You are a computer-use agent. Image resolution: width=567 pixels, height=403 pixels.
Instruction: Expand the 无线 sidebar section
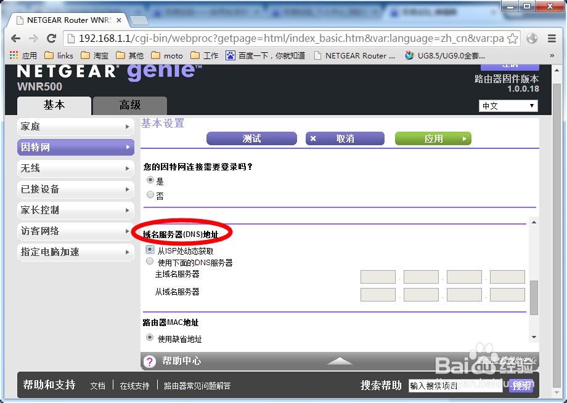coord(75,168)
